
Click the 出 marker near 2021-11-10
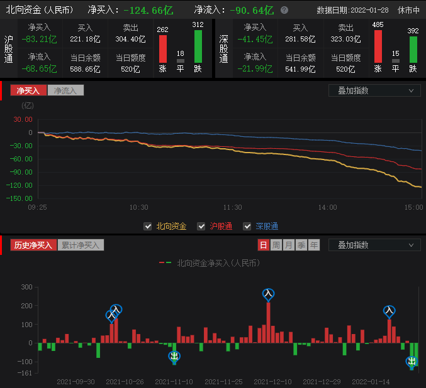click(174, 357)
